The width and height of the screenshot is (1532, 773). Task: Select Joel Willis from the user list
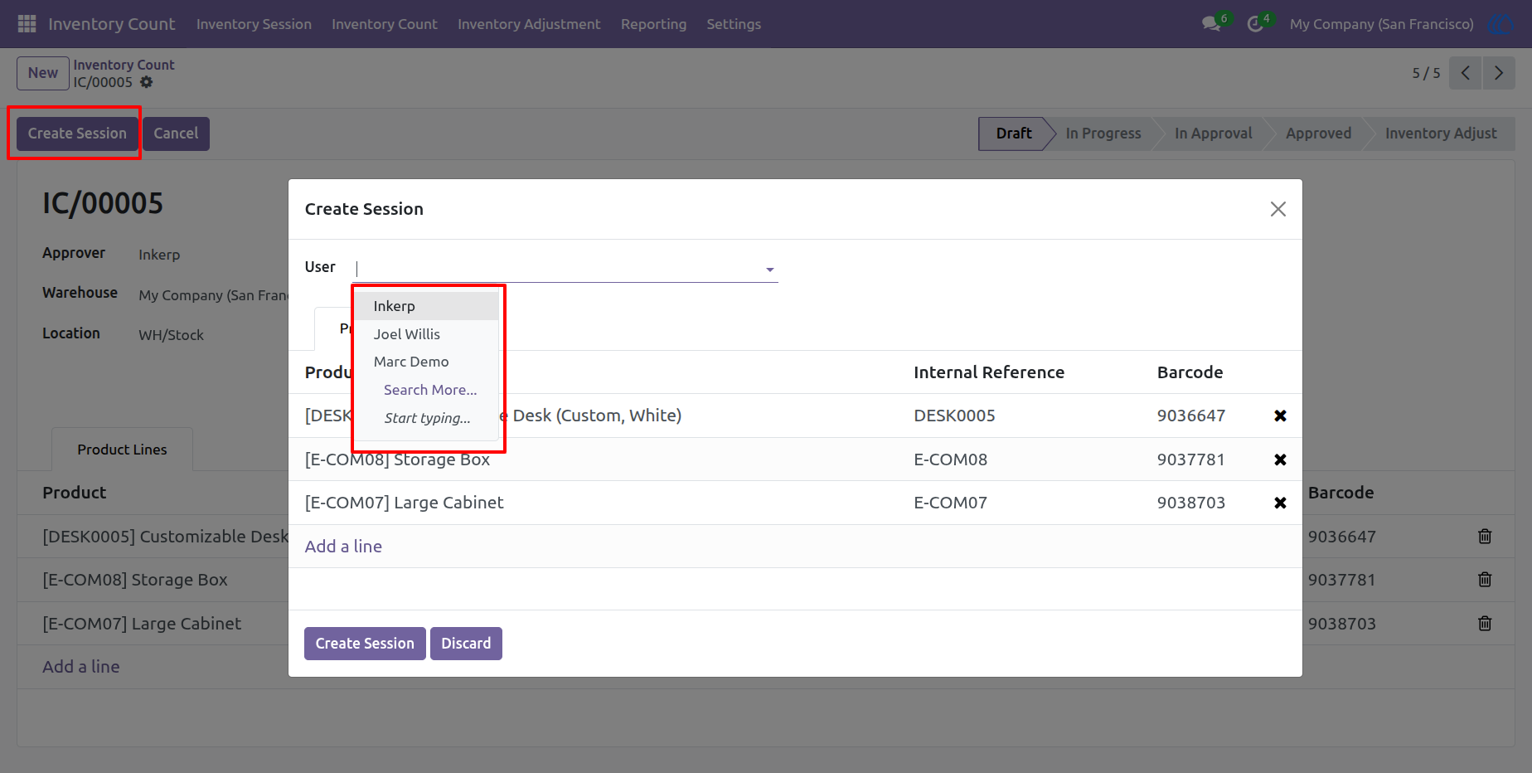coord(426,334)
